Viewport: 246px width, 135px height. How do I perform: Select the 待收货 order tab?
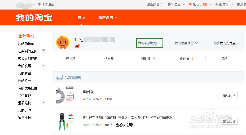tap(148, 58)
